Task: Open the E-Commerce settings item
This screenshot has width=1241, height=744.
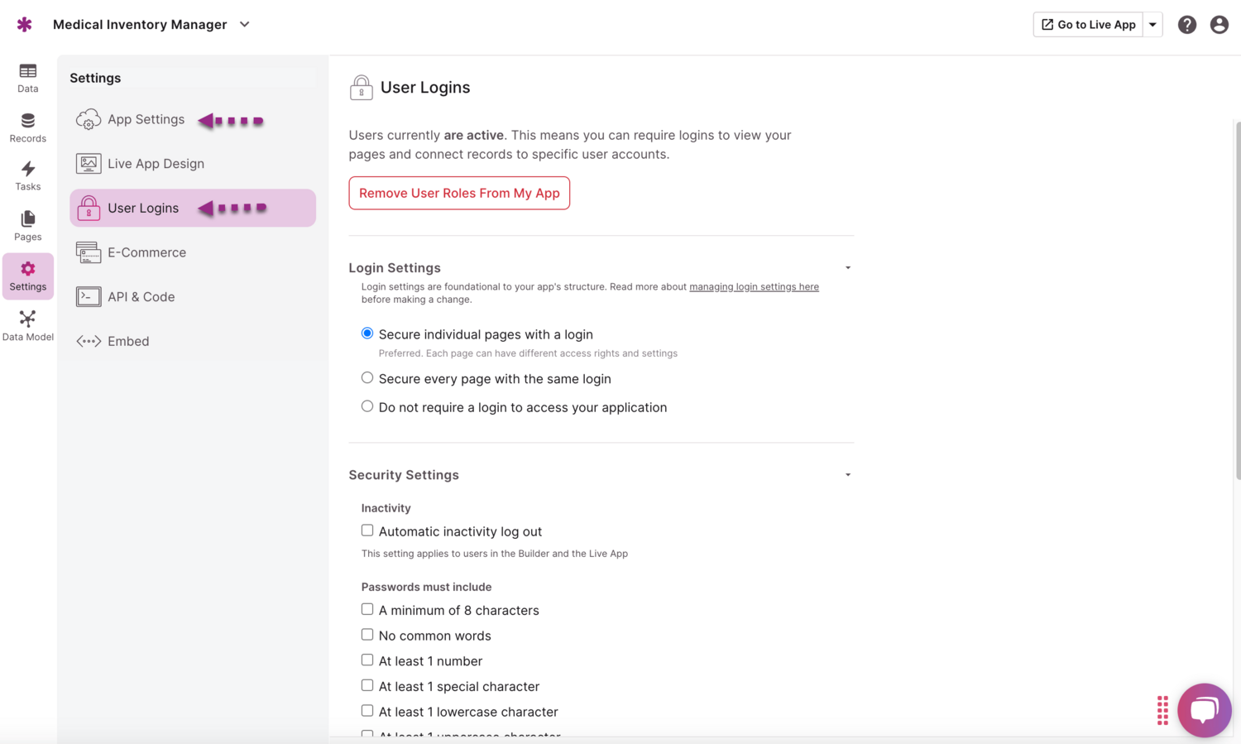Action: 146,252
